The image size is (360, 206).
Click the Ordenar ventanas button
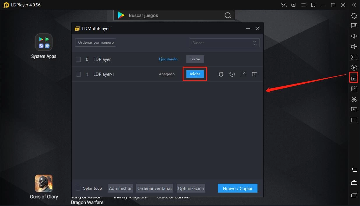155,189
